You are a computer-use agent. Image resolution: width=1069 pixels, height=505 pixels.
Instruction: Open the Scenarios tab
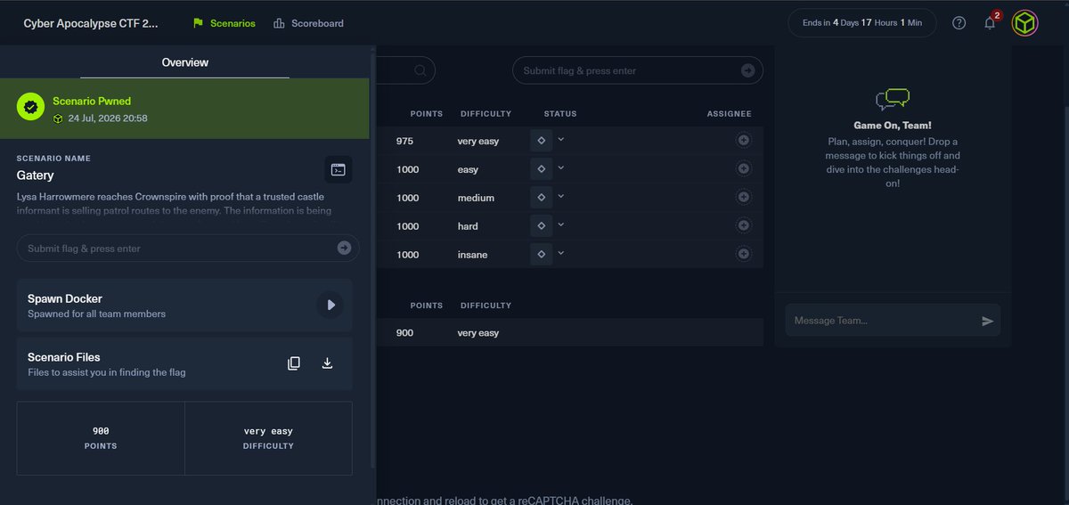coord(224,23)
